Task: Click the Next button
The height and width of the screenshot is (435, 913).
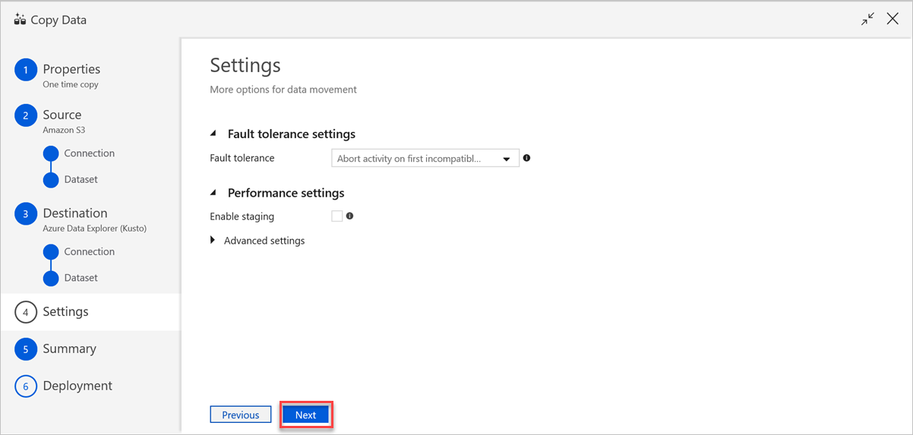Action: 305,415
